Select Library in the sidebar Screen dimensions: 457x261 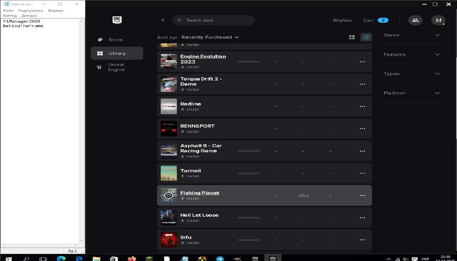(x=117, y=53)
